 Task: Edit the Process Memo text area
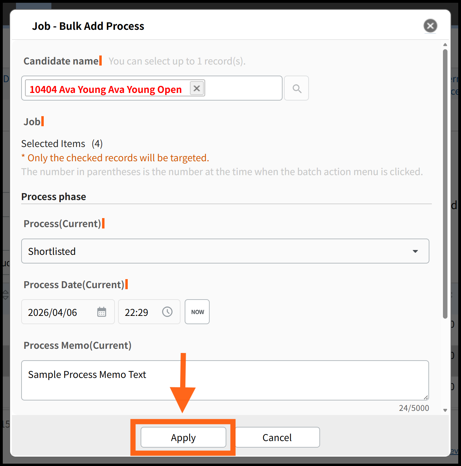point(225,380)
